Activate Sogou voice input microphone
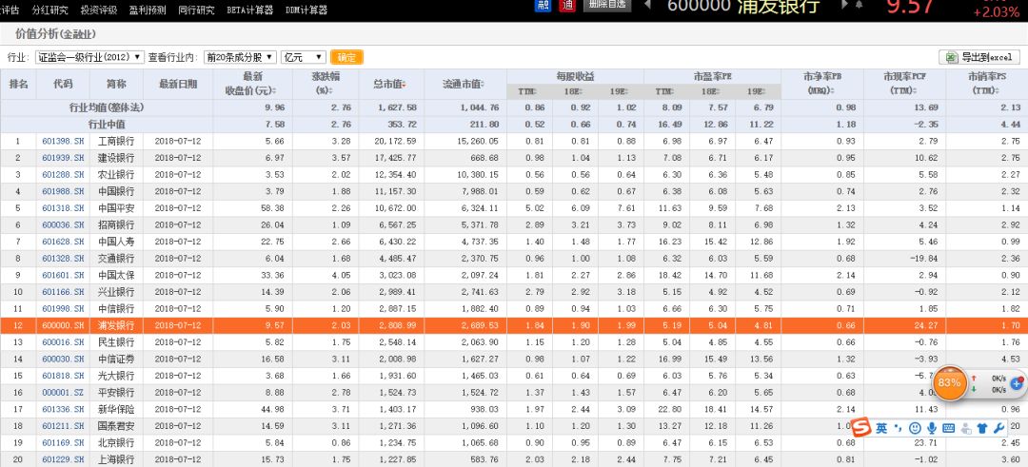1028x467 pixels. 932,428
